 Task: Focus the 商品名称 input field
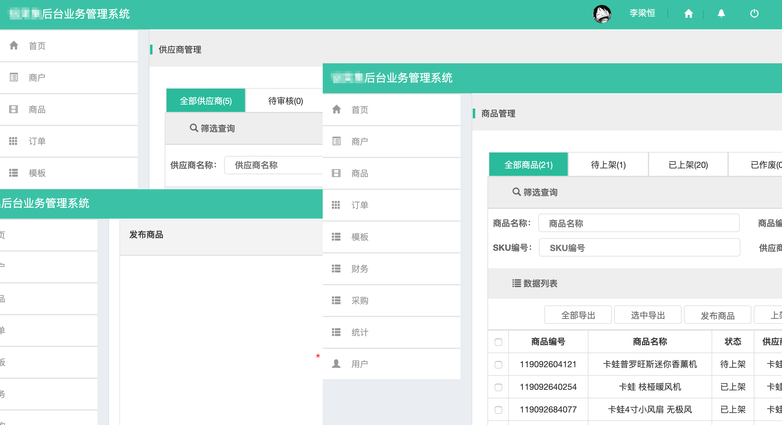(x=639, y=223)
